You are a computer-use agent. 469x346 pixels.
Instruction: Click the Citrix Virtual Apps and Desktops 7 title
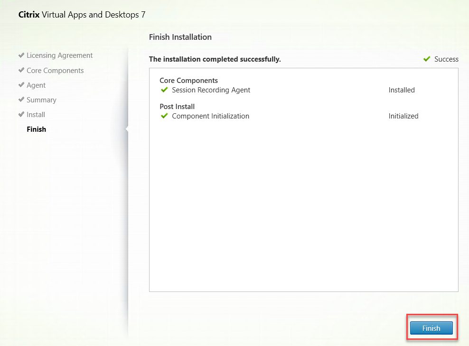tap(82, 15)
